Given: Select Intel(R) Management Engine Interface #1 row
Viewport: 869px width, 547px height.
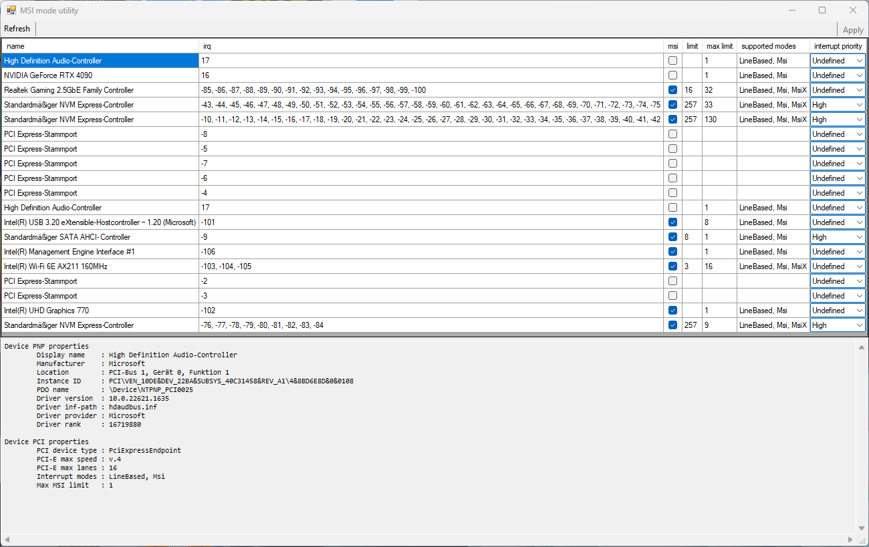Looking at the screenshot, I should pos(100,252).
